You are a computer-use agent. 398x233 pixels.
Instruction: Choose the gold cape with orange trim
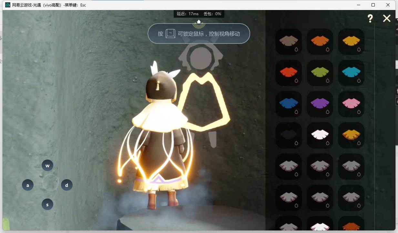pos(351,135)
